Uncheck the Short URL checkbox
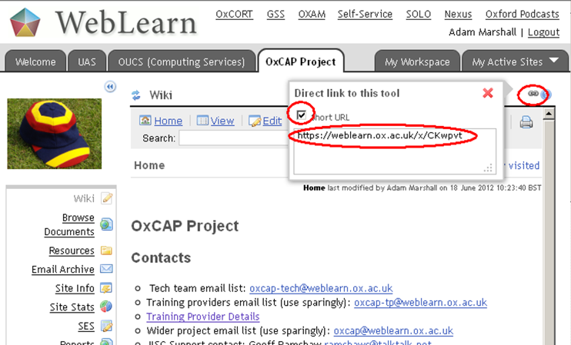 click(x=302, y=115)
